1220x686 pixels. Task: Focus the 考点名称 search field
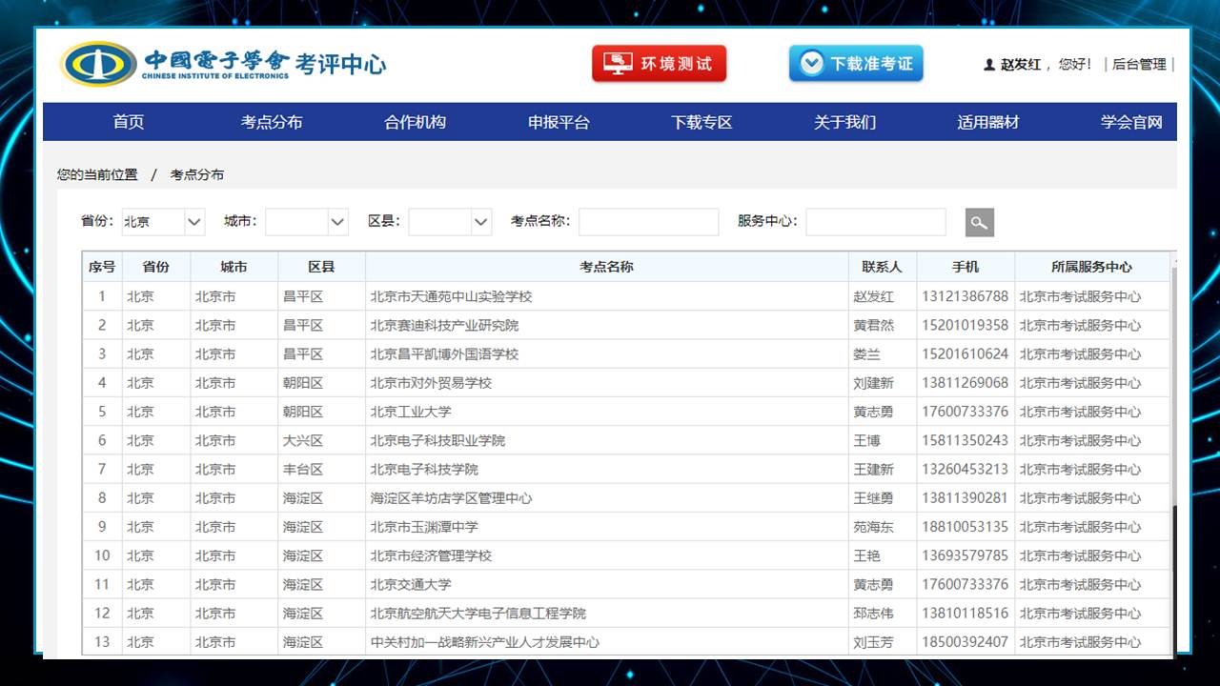click(x=648, y=222)
